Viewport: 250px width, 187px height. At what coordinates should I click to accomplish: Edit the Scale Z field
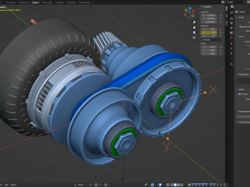[209, 54]
